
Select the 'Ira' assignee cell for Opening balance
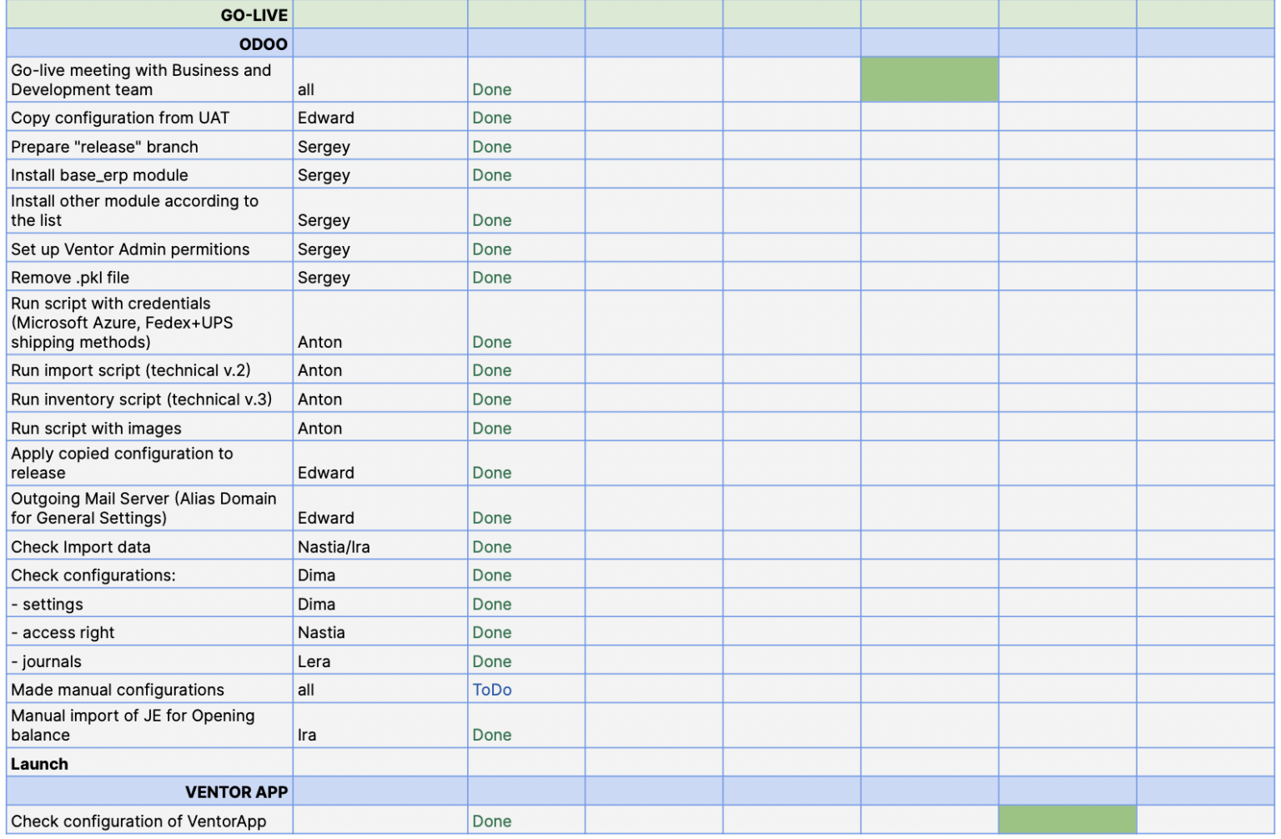pos(380,726)
